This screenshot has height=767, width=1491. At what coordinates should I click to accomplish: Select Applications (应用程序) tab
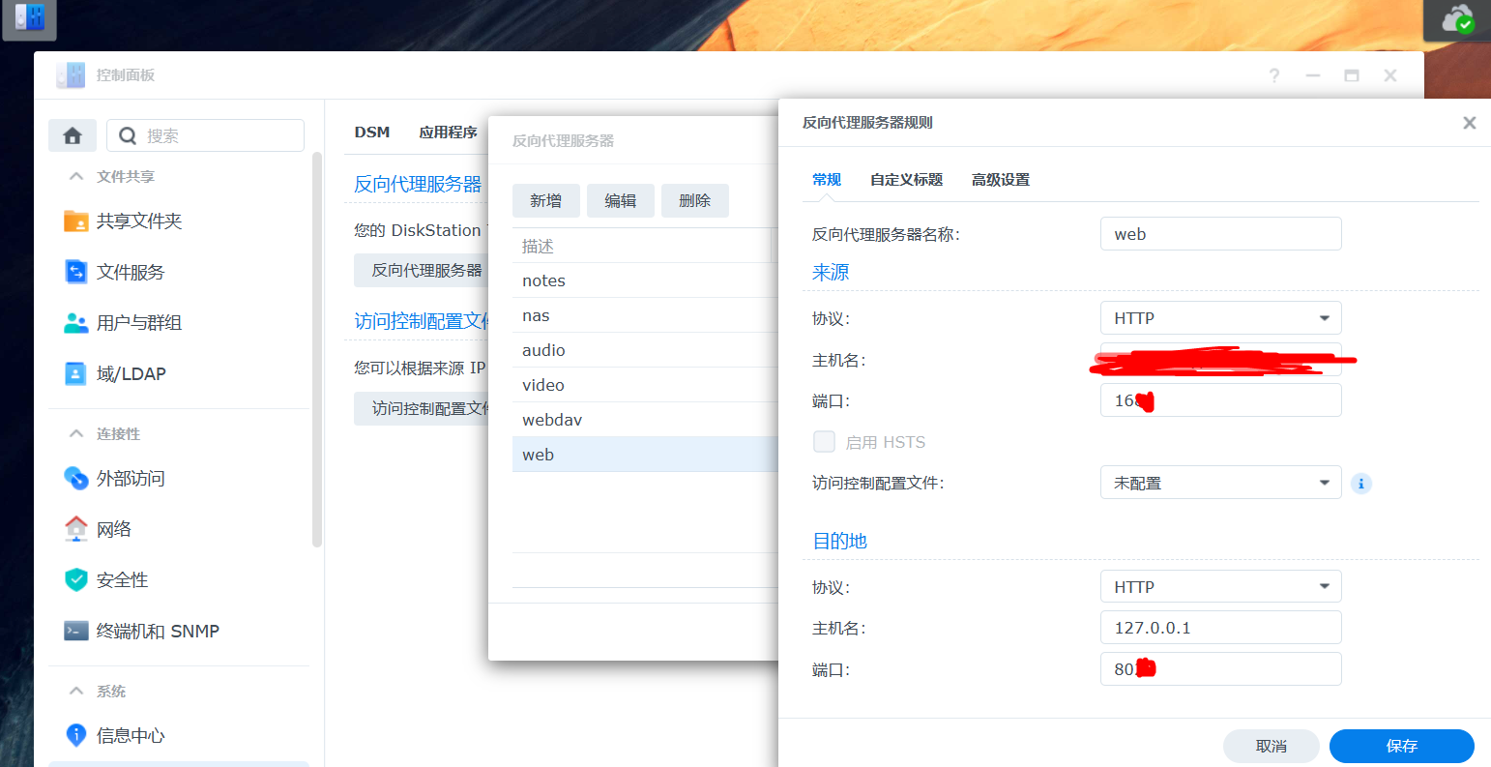tap(448, 133)
